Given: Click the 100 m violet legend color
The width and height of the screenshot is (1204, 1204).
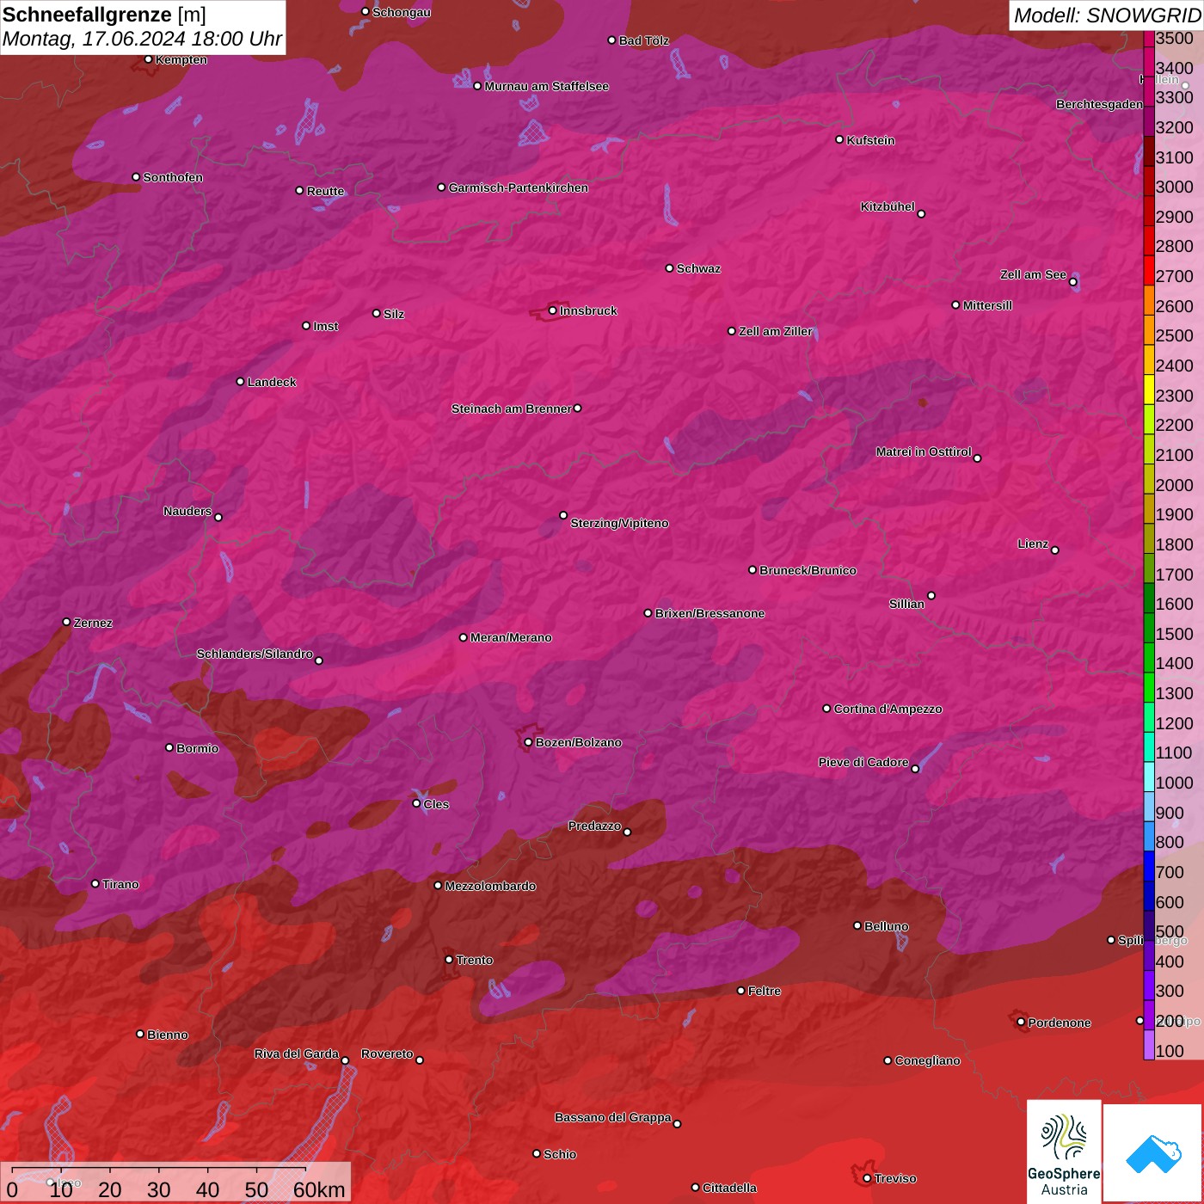Looking at the screenshot, I should click(1149, 1045).
